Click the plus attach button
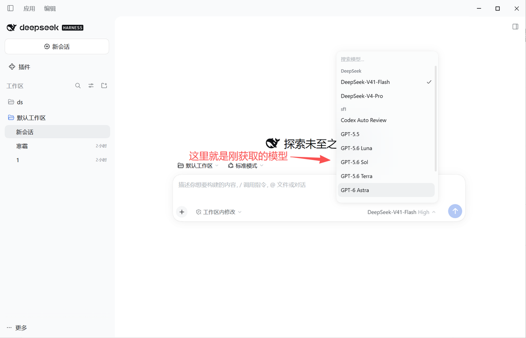The height and width of the screenshot is (338, 526). [x=182, y=211]
